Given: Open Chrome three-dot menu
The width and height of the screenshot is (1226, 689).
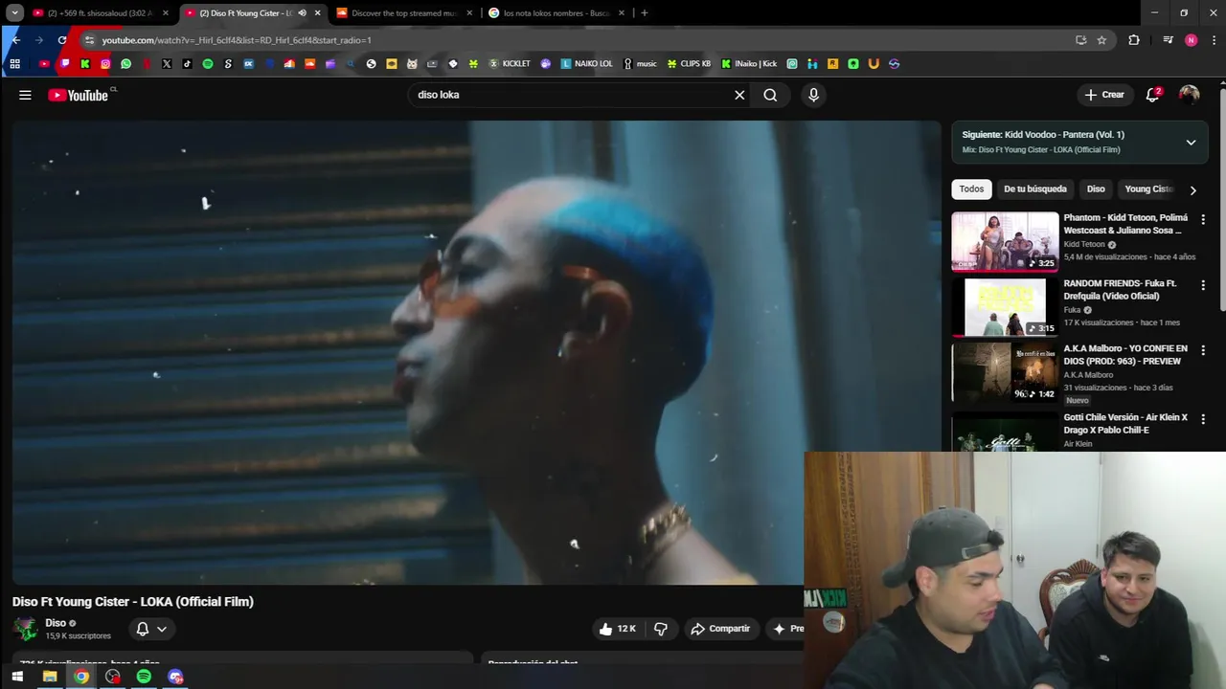Looking at the screenshot, I should coord(1215,40).
